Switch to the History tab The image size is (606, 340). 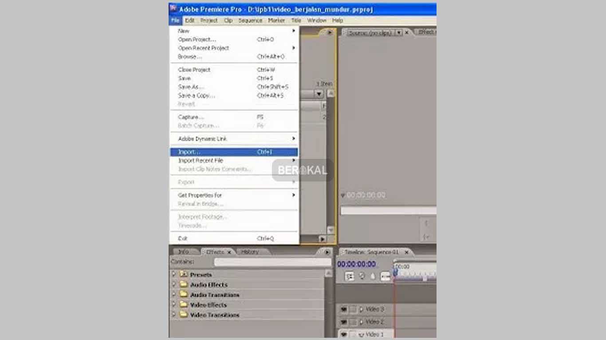click(250, 252)
